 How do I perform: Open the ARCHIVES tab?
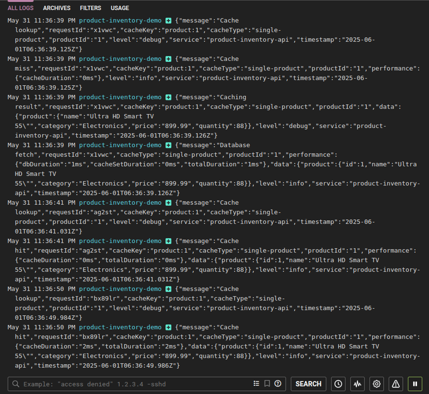pos(57,8)
